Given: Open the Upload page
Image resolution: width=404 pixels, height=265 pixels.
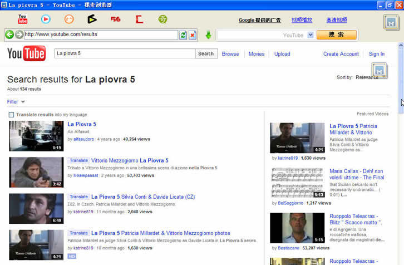Looking at the screenshot, I should pos(282,54).
